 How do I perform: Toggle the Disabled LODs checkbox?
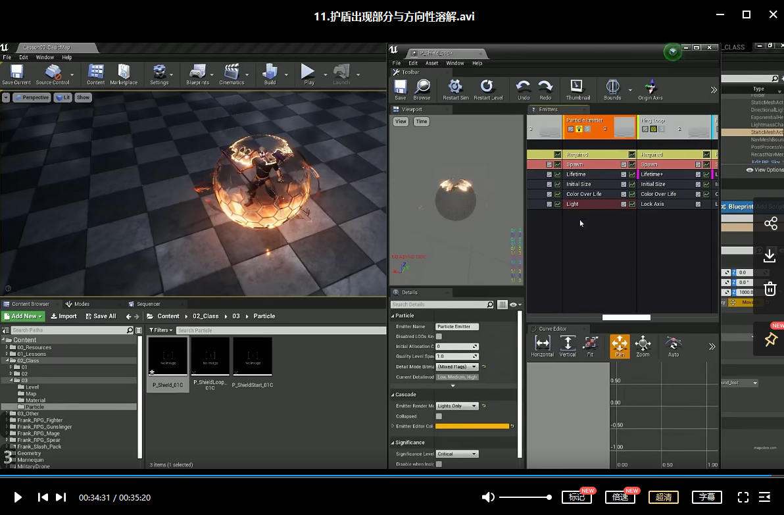439,337
